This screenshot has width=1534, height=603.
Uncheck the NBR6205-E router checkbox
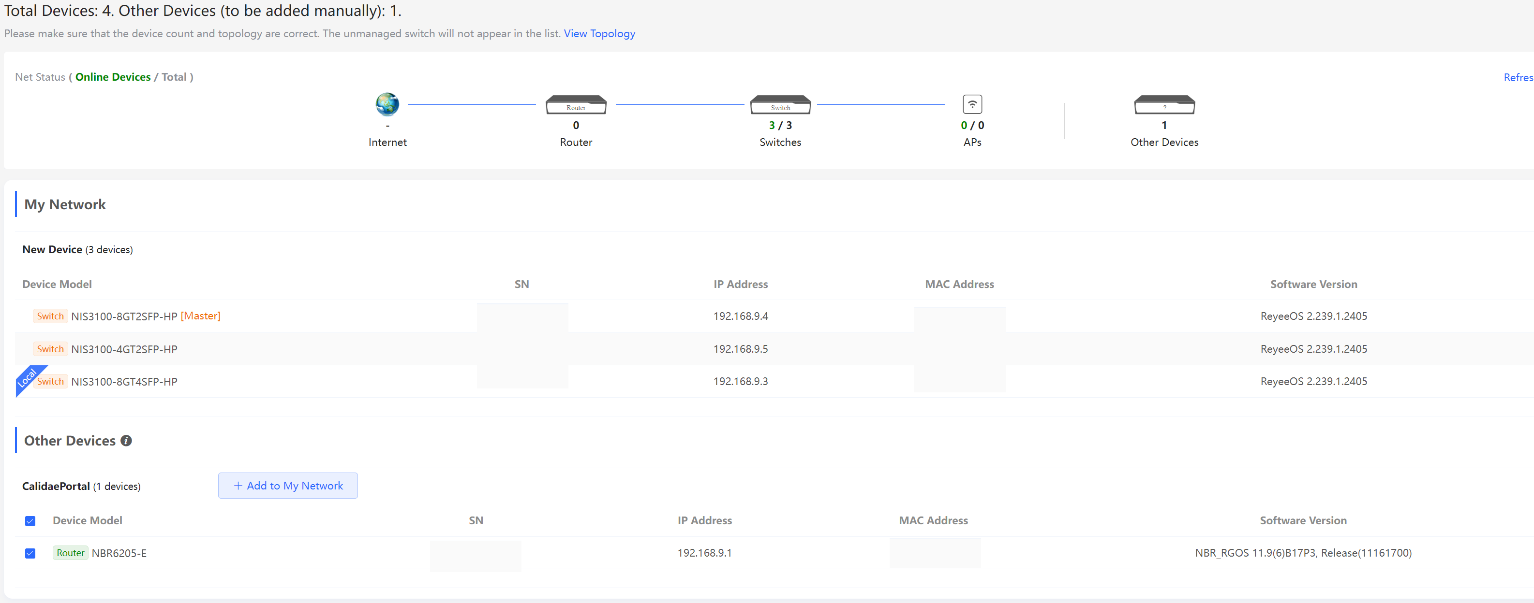[30, 553]
